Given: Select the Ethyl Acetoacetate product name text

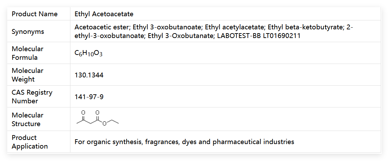Looking at the screenshot, I should [x=104, y=14].
